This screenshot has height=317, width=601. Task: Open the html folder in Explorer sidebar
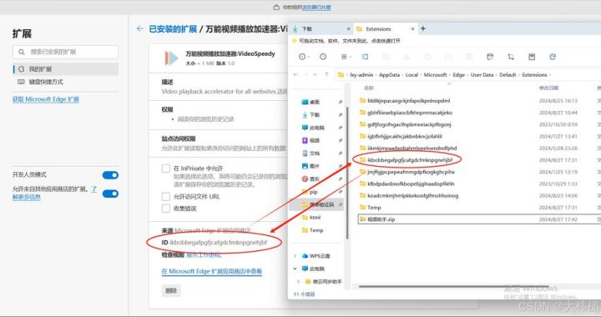click(315, 218)
